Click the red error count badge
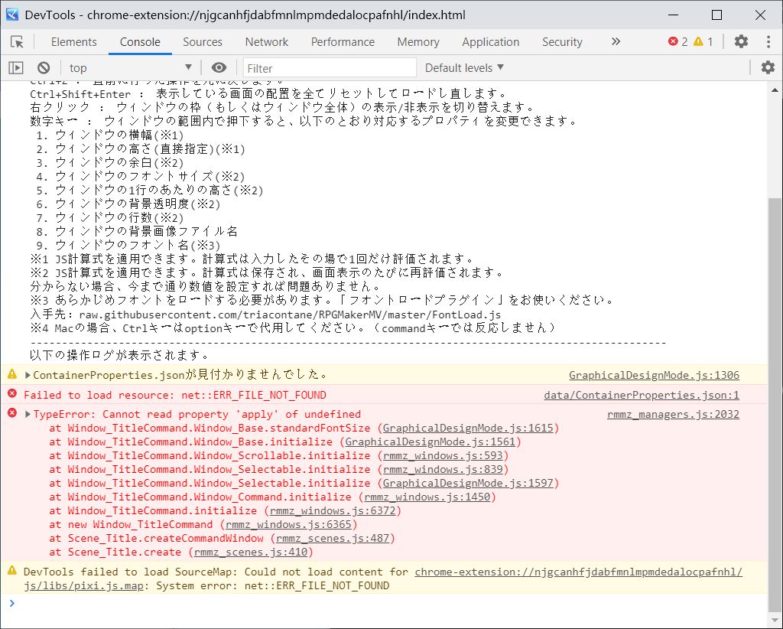 678,41
